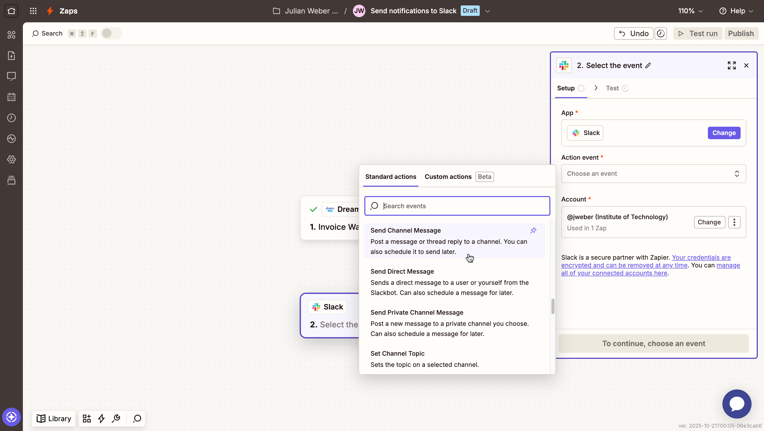Click the bottom toolbar wrench tool icon
The width and height of the screenshot is (764, 431).
(x=116, y=418)
